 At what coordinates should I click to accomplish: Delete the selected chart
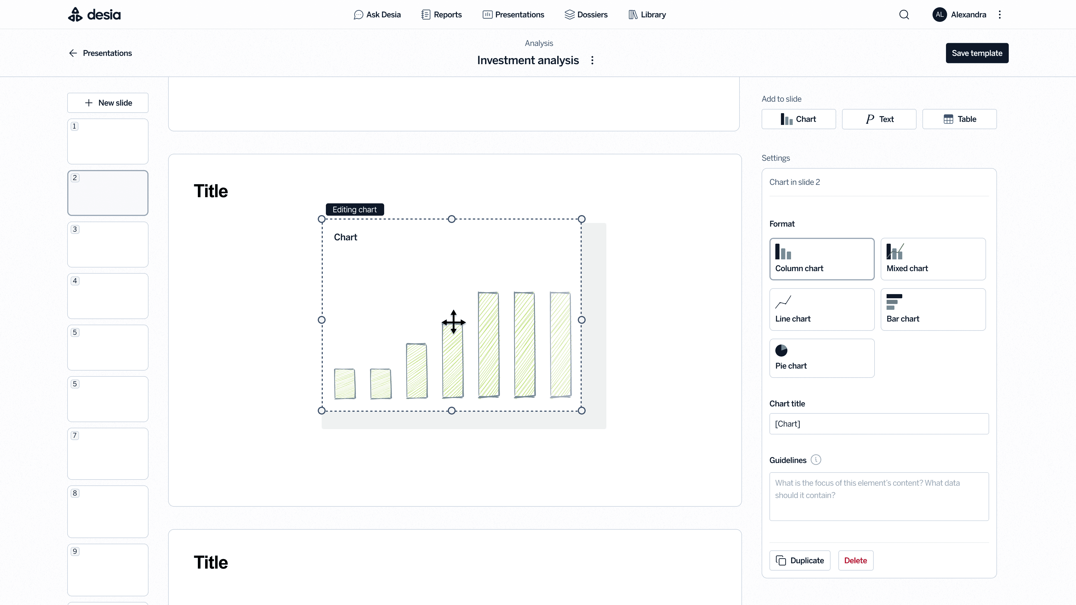[855, 560]
